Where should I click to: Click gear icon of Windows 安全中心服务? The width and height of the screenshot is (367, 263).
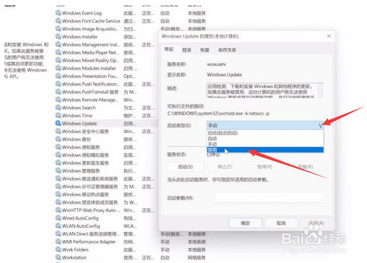point(58,131)
